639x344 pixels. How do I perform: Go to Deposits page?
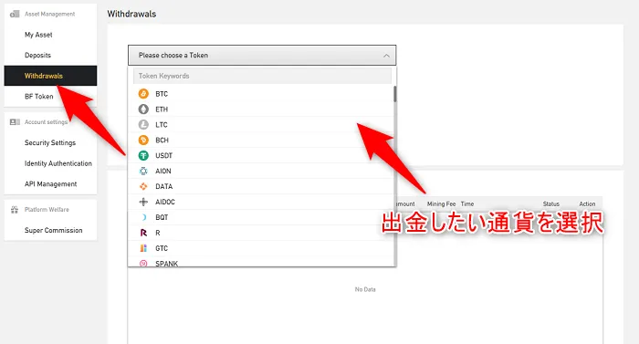tap(37, 55)
